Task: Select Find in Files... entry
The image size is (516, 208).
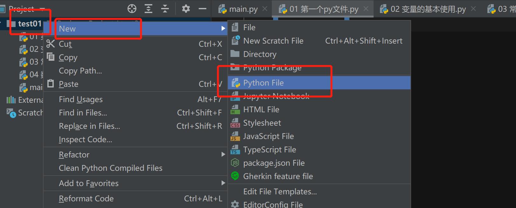Action: [x=135, y=113]
